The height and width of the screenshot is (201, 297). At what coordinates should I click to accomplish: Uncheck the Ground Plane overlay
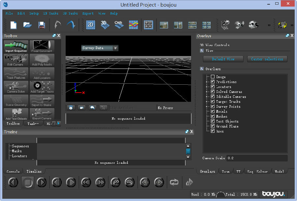pyautogui.click(x=213, y=126)
